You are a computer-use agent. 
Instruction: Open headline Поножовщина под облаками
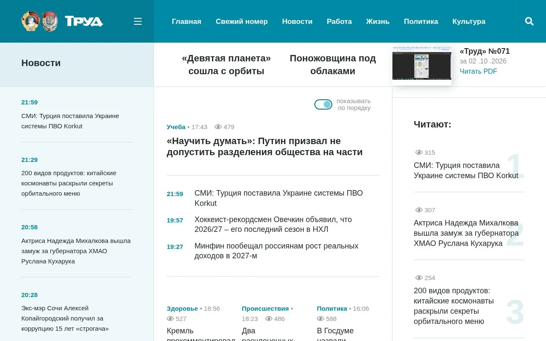333,65
